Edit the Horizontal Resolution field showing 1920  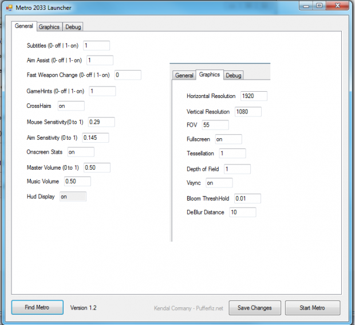point(254,96)
